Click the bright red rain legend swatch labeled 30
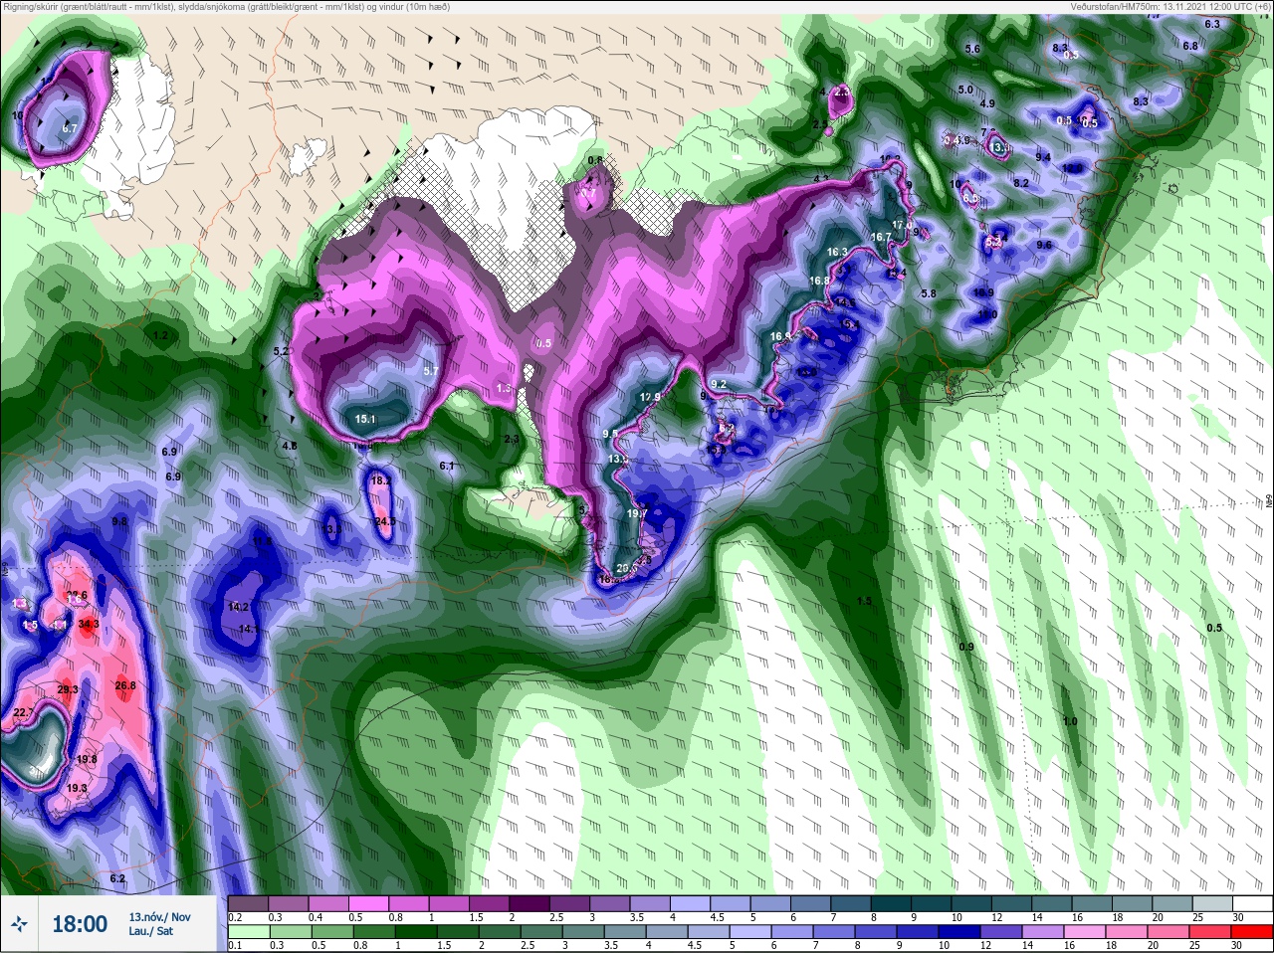 click(1252, 932)
